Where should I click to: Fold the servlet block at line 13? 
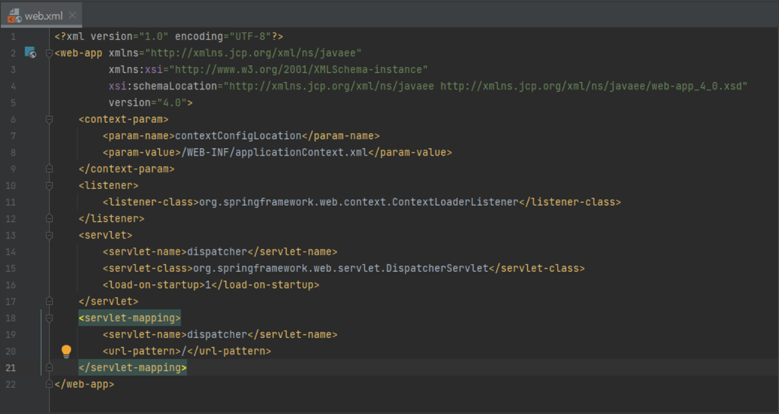tap(49, 235)
